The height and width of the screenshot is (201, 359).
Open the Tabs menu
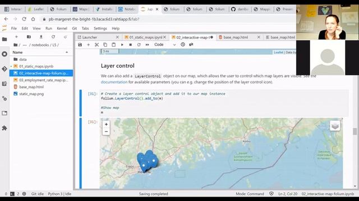85,28
